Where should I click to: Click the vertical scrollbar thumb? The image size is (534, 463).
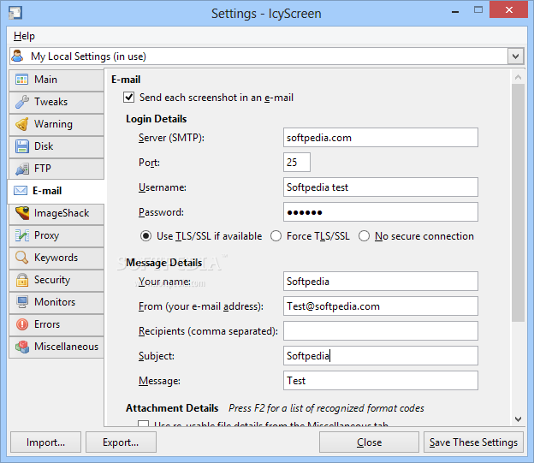[518, 203]
